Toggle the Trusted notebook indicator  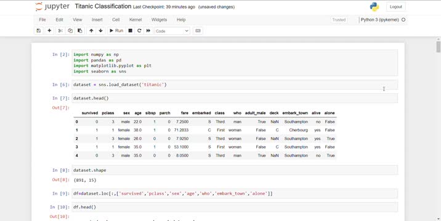[339, 20]
